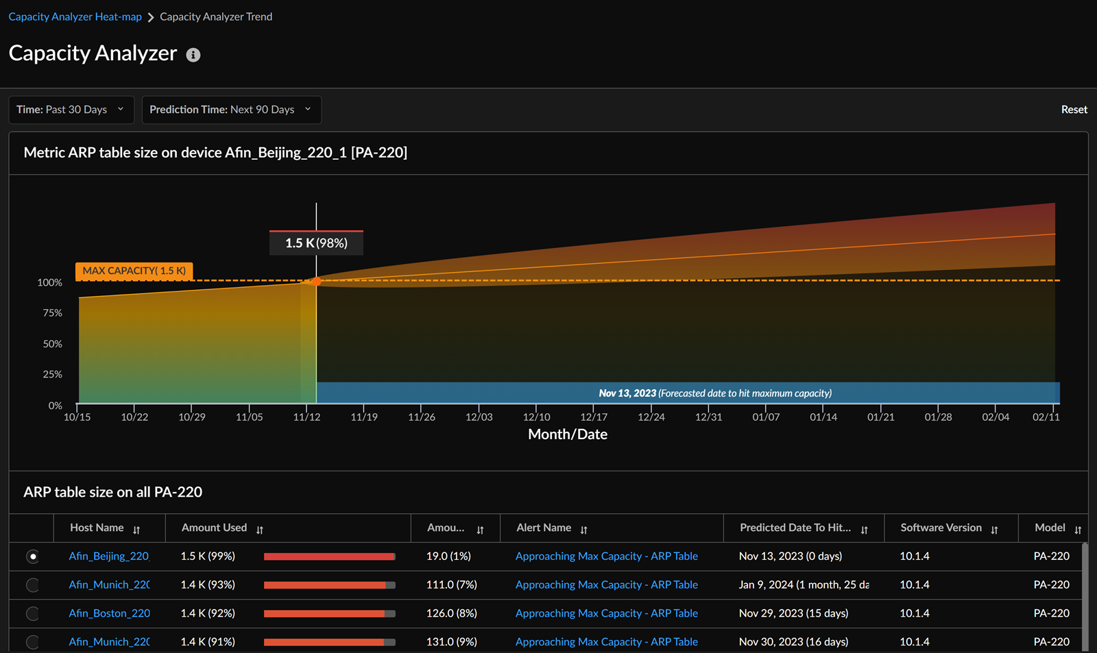
Task: Sort by Model column icon
Action: 1077,530
